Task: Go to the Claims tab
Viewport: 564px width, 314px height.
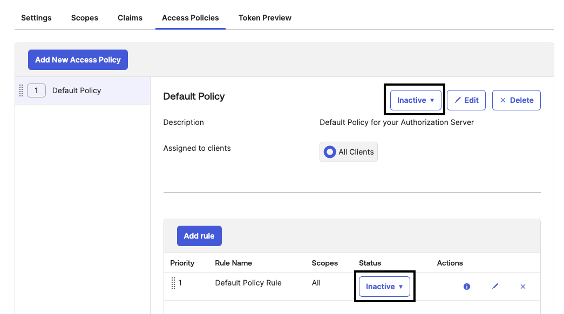Action: [x=130, y=18]
